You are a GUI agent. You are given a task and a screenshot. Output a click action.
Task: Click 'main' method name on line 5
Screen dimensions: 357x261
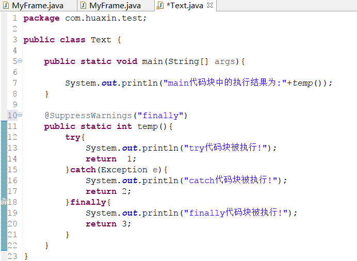click(x=152, y=61)
